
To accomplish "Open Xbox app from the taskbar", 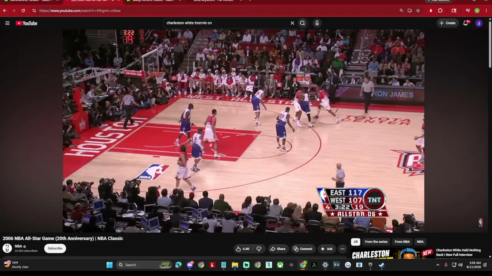I will (280, 265).
